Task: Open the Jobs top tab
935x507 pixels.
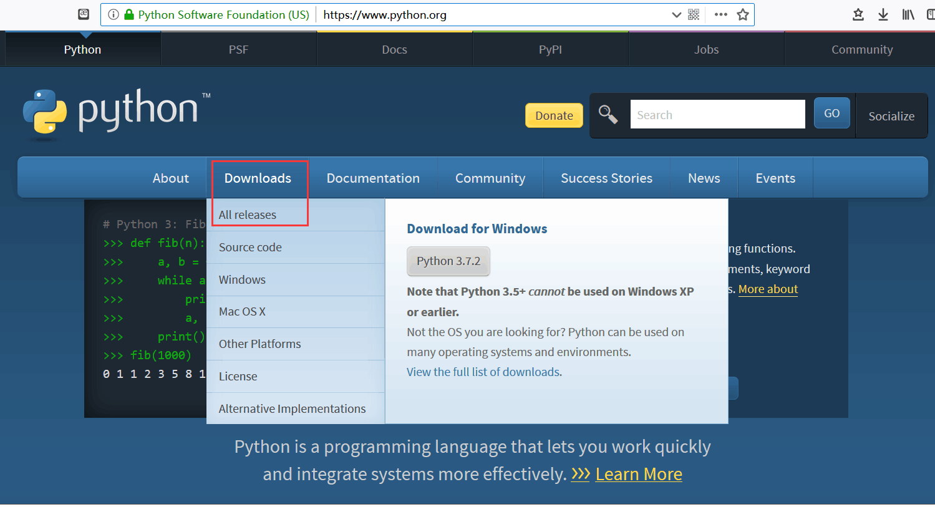Action: (x=706, y=49)
